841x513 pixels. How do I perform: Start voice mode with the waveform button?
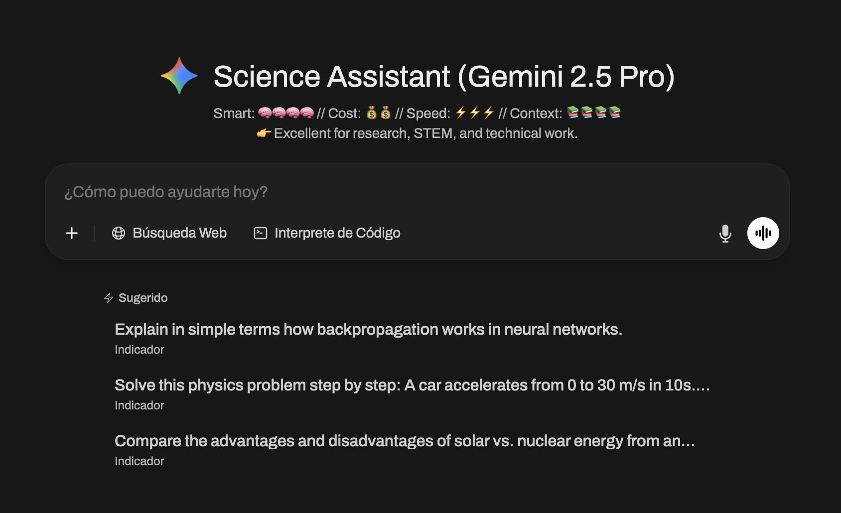[763, 233]
